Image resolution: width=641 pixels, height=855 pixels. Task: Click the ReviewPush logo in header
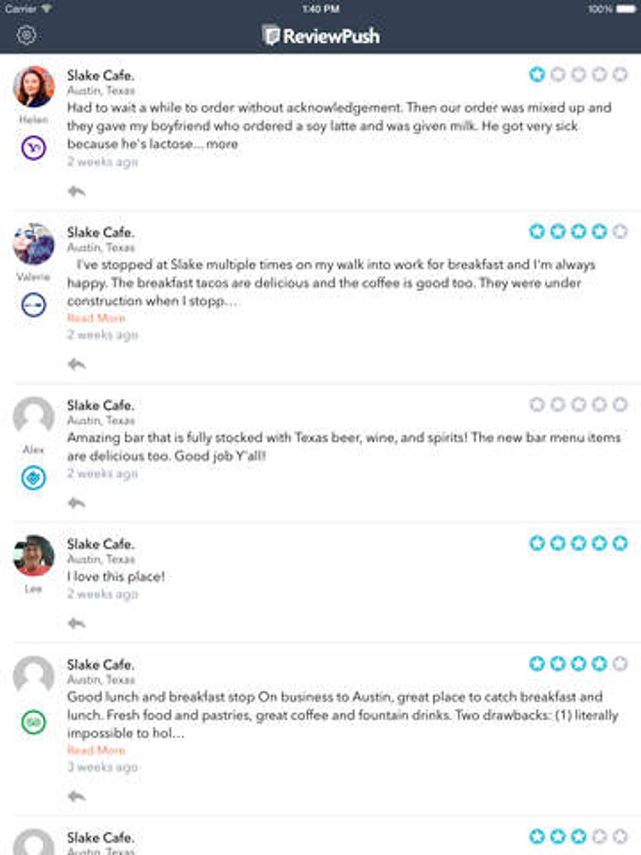click(x=321, y=35)
